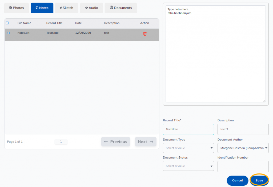
Task: Delete the notes.txt record with trash icon
Action: [145, 34]
